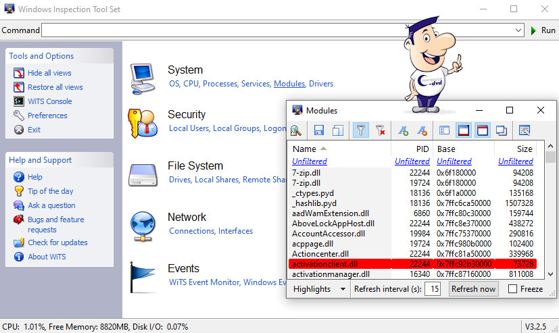Open Local Users under Security
The image size is (559, 333).
[x=189, y=128]
